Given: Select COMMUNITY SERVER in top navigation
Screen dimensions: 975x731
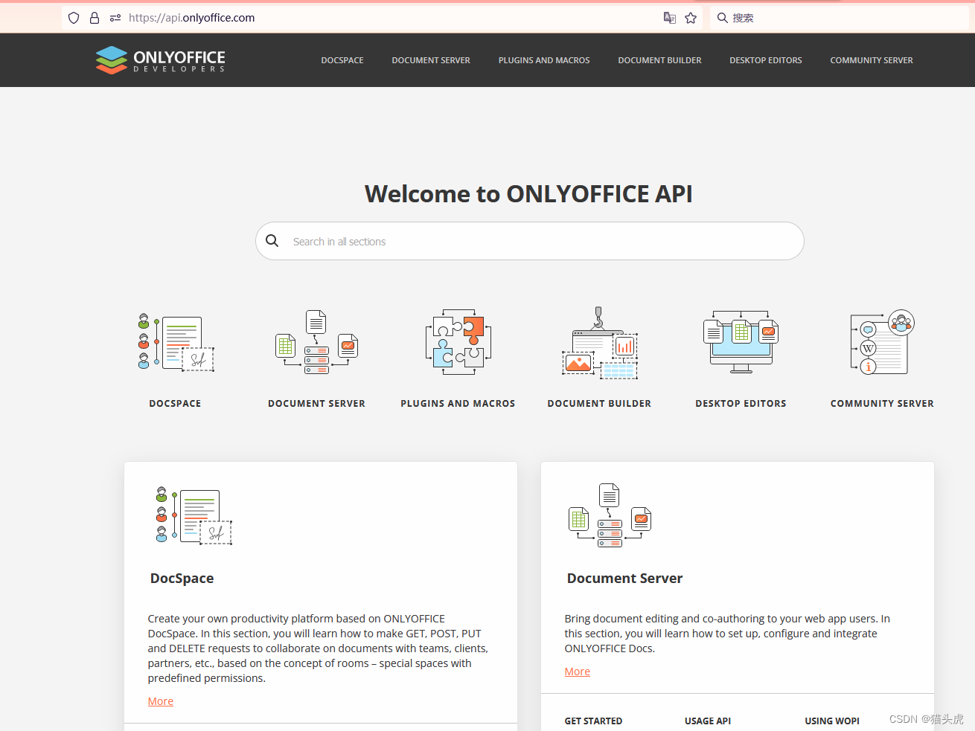Looking at the screenshot, I should [872, 60].
